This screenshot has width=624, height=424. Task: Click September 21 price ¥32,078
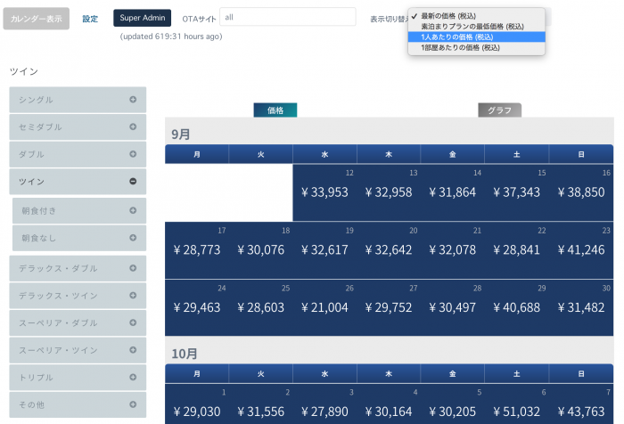[453, 249]
